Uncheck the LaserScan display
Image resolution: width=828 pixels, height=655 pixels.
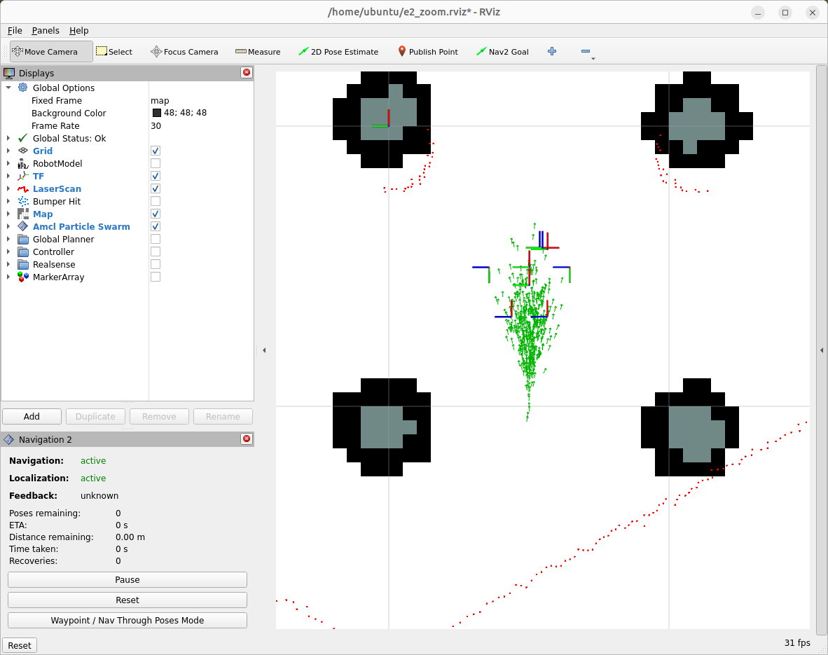tap(156, 188)
